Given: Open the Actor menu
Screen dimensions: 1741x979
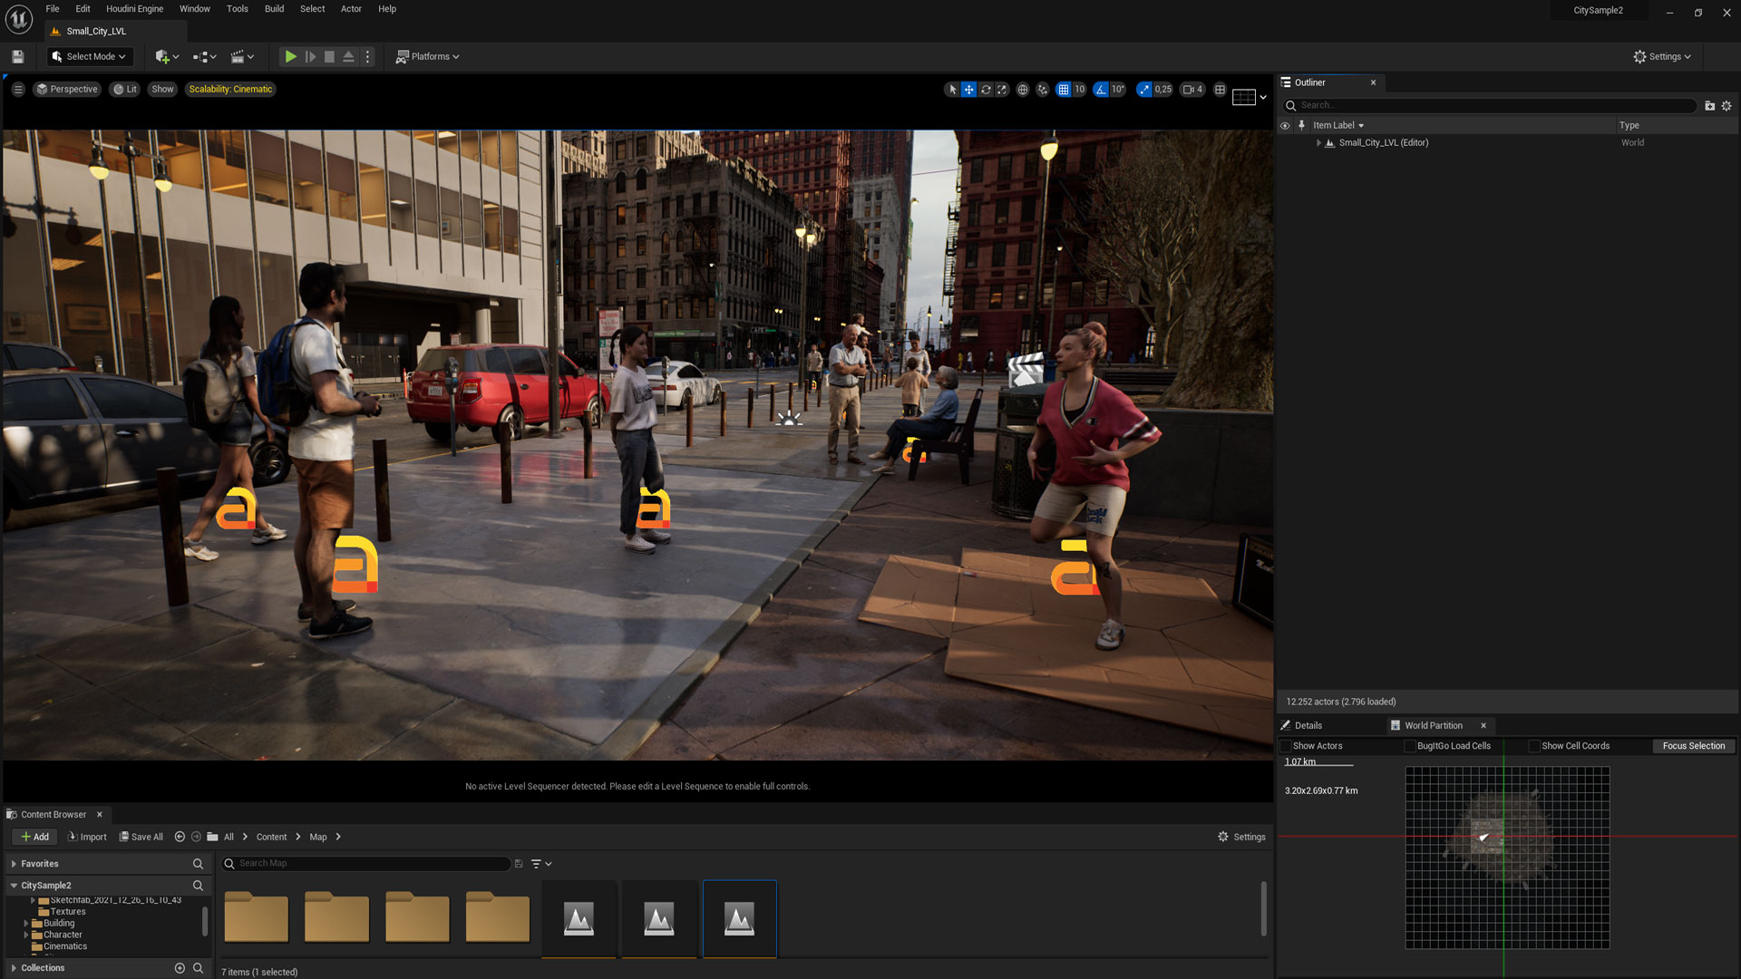Looking at the screenshot, I should 351,9.
